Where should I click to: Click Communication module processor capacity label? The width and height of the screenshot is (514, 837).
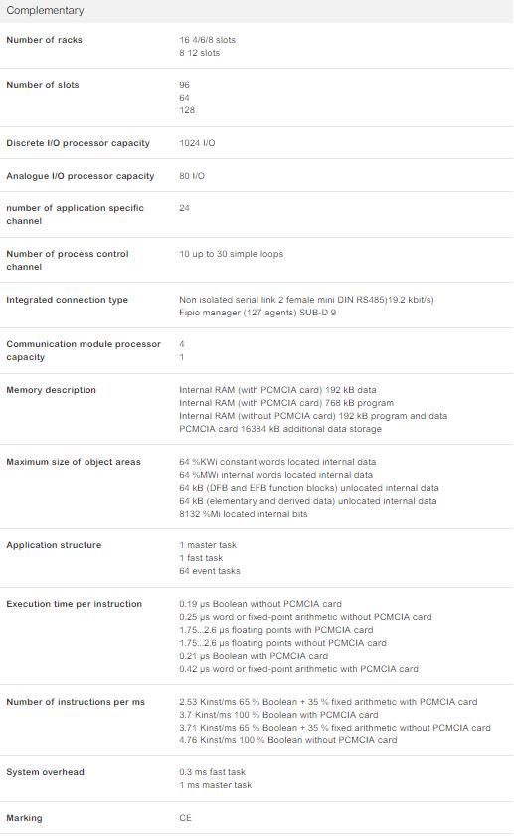point(84,350)
